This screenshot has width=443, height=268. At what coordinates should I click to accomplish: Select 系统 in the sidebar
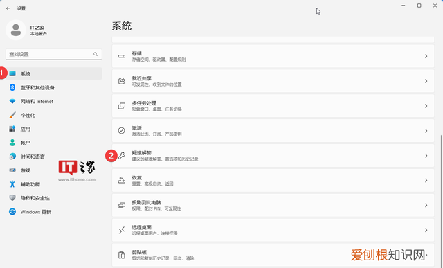tap(54, 73)
